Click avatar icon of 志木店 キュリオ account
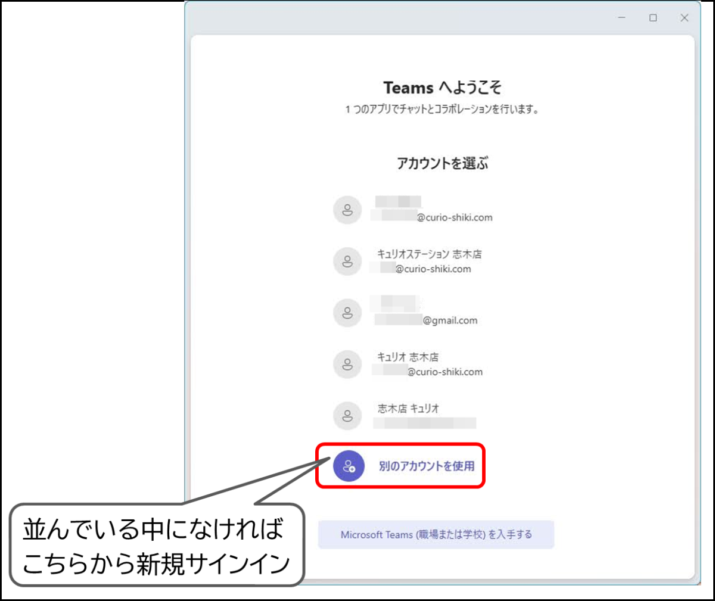Screen dimensions: 715x601 click(347, 415)
